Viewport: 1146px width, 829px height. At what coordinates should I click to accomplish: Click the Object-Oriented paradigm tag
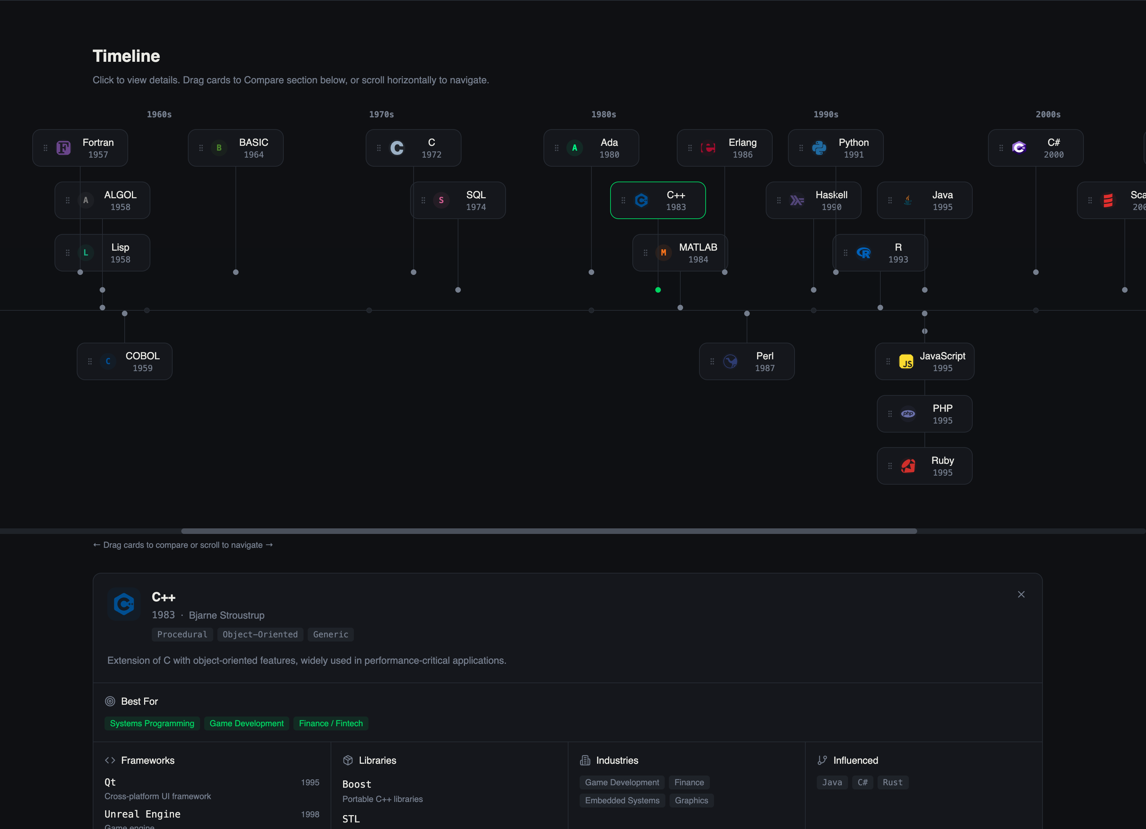tap(260, 635)
